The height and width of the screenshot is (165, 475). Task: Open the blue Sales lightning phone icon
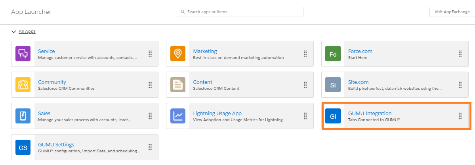[x=23, y=116]
